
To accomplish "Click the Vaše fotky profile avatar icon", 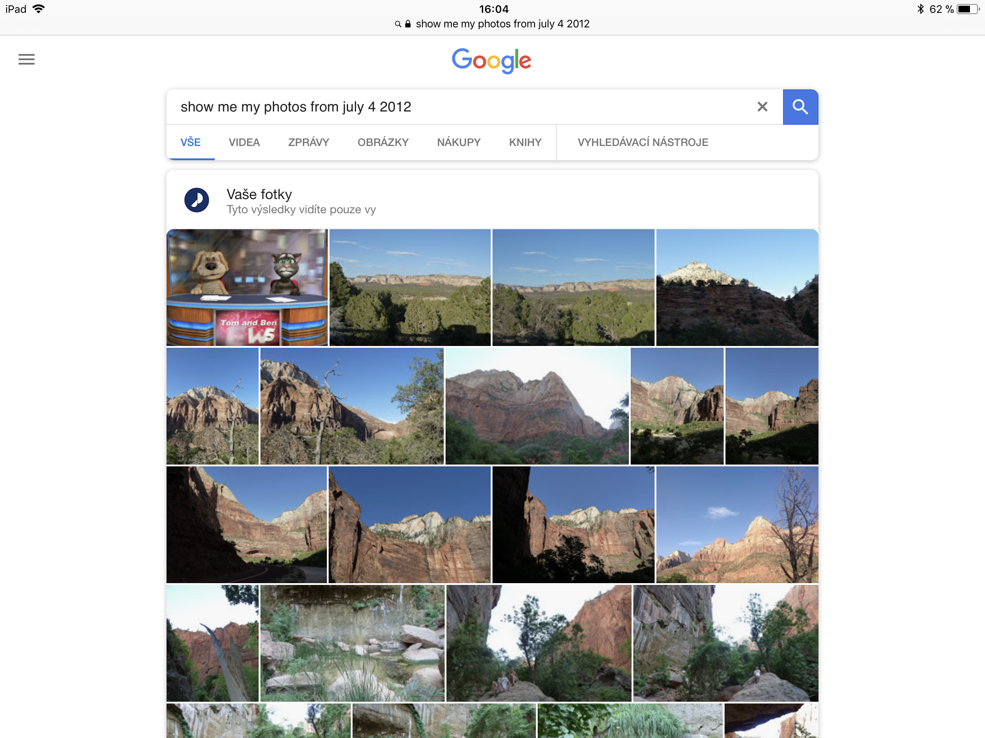I will [196, 200].
